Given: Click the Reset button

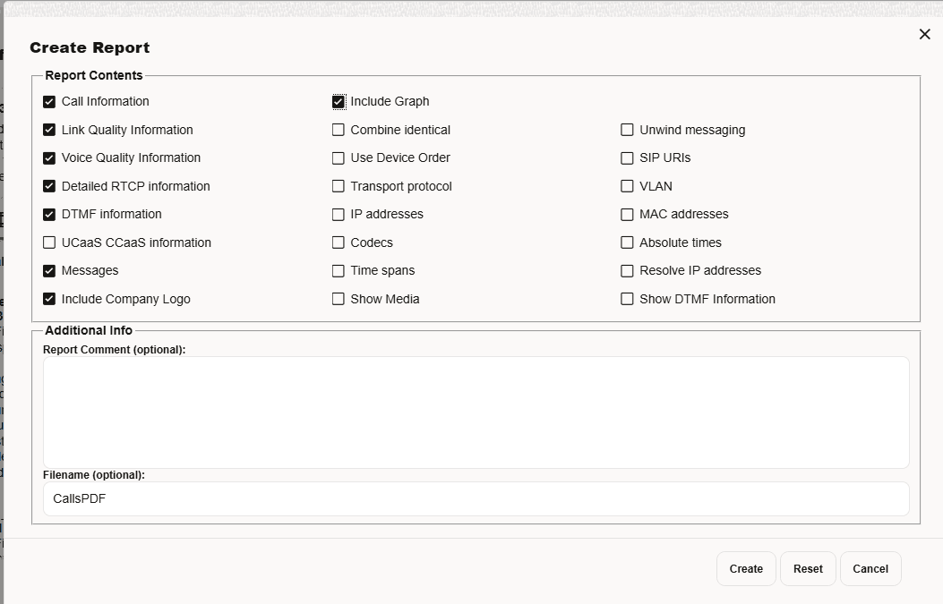Looking at the screenshot, I should (807, 568).
